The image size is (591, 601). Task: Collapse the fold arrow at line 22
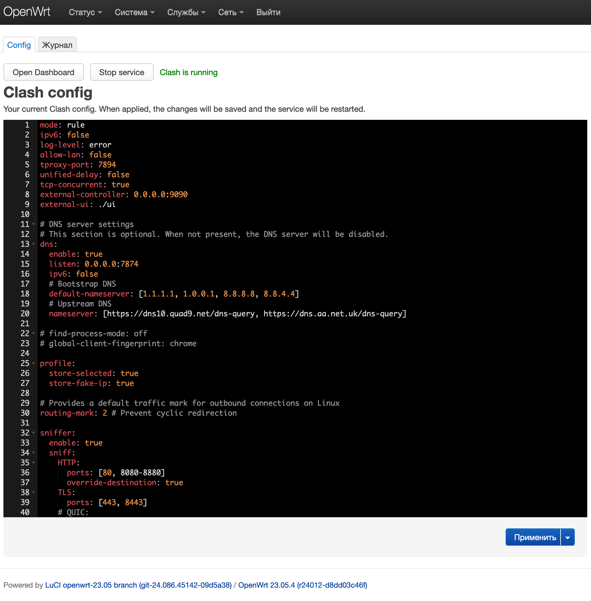tap(34, 333)
